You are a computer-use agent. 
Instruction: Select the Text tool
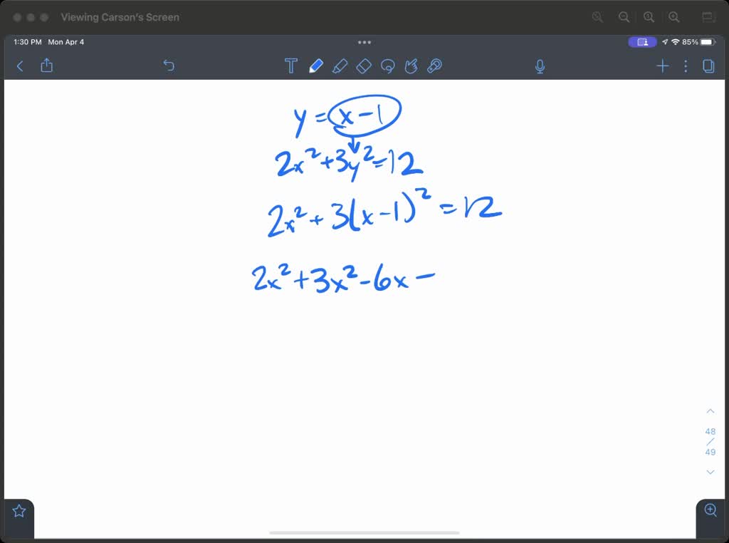click(291, 66)
